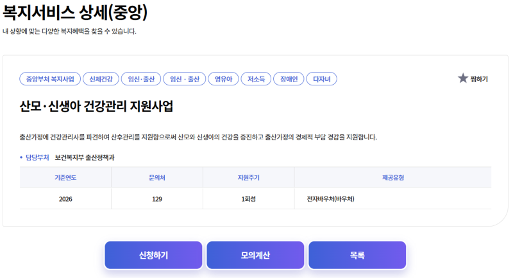Click the 2026 year cell
Image resolution: width=513 pixels, height=278 pixels.
click(x=65, y=199)
